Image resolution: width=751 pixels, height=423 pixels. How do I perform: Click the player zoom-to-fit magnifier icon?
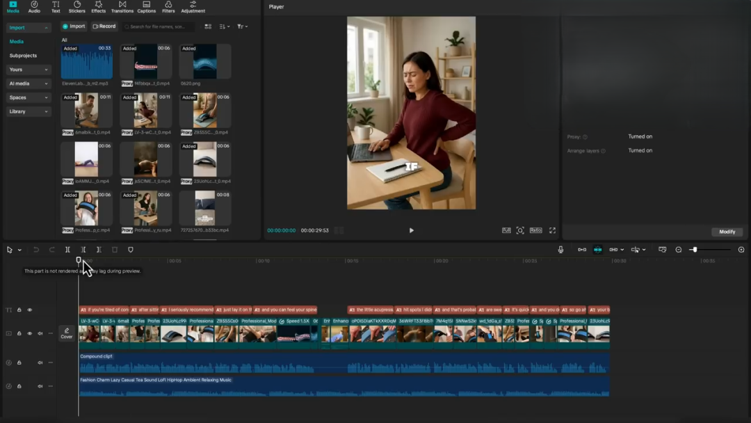pos(520,230)
